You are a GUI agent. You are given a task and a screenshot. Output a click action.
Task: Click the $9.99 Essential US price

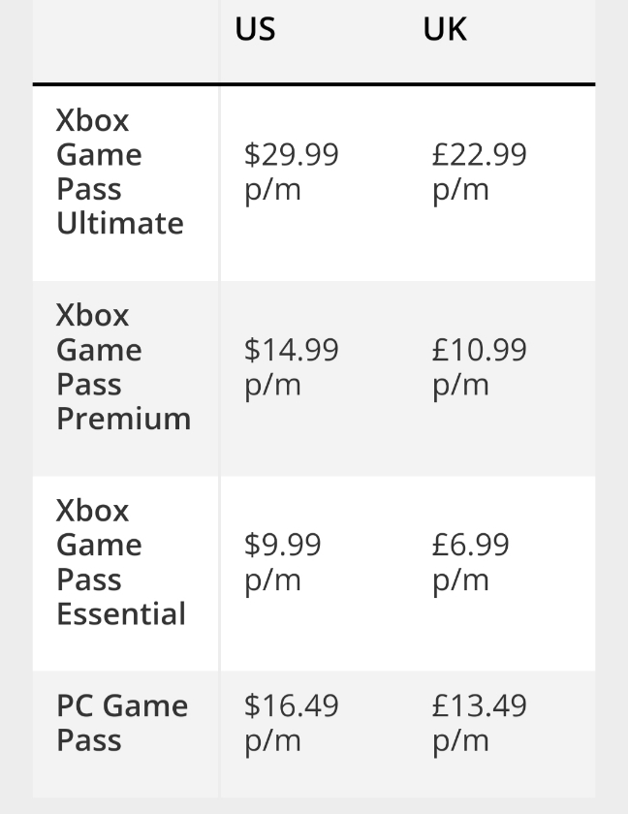(x=282, y=545)
